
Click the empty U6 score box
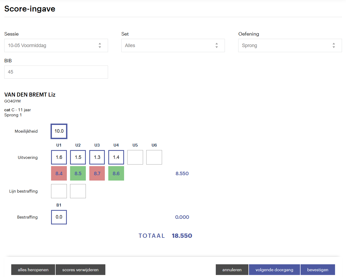[154, 157]
